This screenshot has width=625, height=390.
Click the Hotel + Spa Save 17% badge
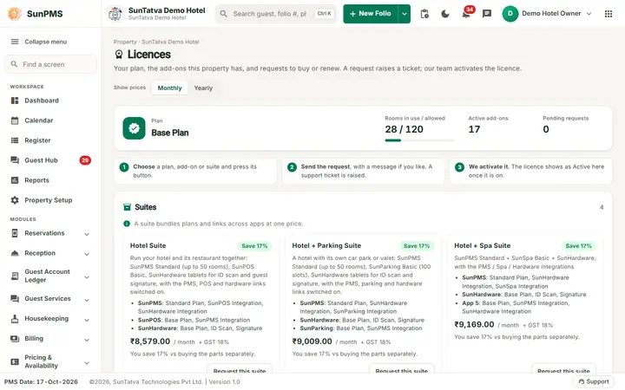point(578,246)
